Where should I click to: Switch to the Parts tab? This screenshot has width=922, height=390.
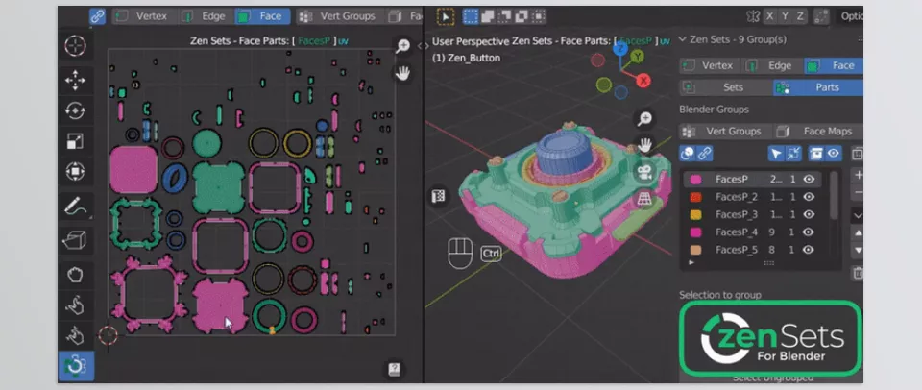(x=818, y=87)
